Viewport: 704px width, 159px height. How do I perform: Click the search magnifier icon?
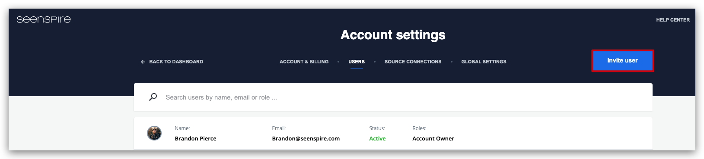click(153, 97)
